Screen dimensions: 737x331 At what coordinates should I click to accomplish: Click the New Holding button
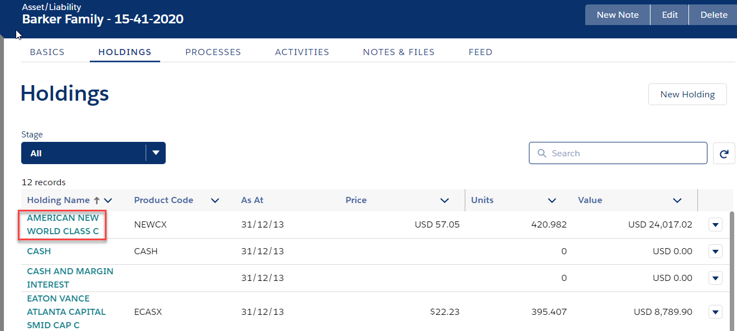(687, 95)
